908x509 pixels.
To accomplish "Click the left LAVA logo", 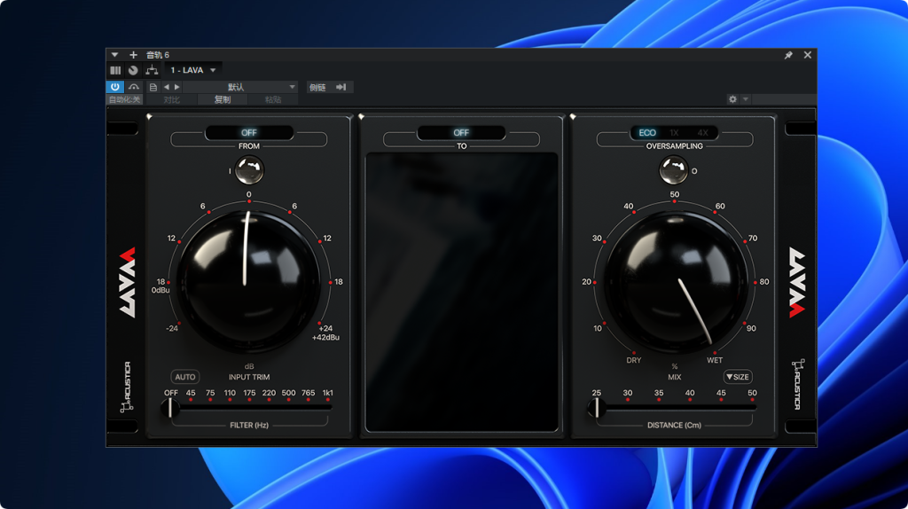I will pyautogui.click(x=128, y=283).
